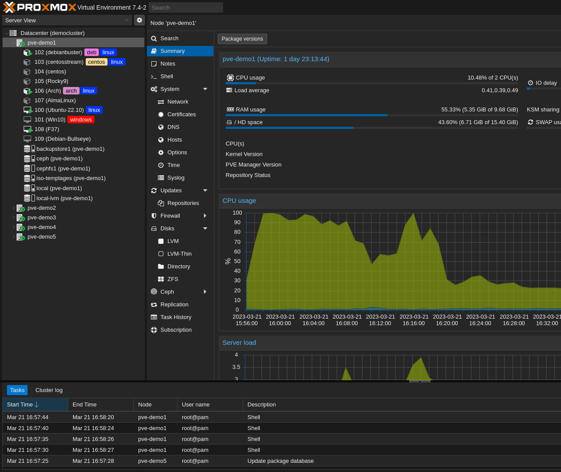Viewport: 561px width, 472px height.
Task: Click the Proxmox logo in the header
Action: pos(39,7)
